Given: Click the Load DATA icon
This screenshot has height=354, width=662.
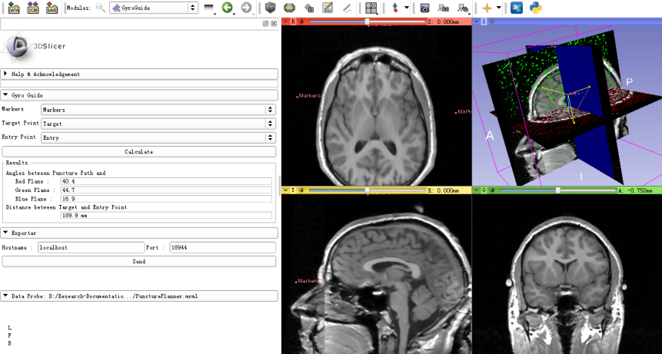Looking at the screenshot, I should click(14, 8).
